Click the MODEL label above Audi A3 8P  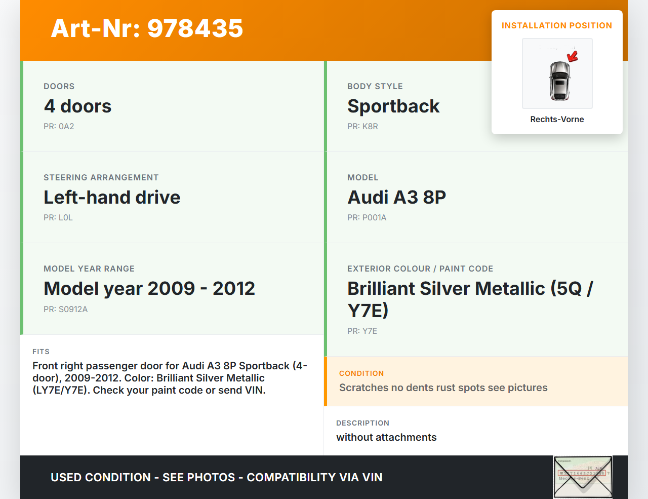tap(363, 177)
